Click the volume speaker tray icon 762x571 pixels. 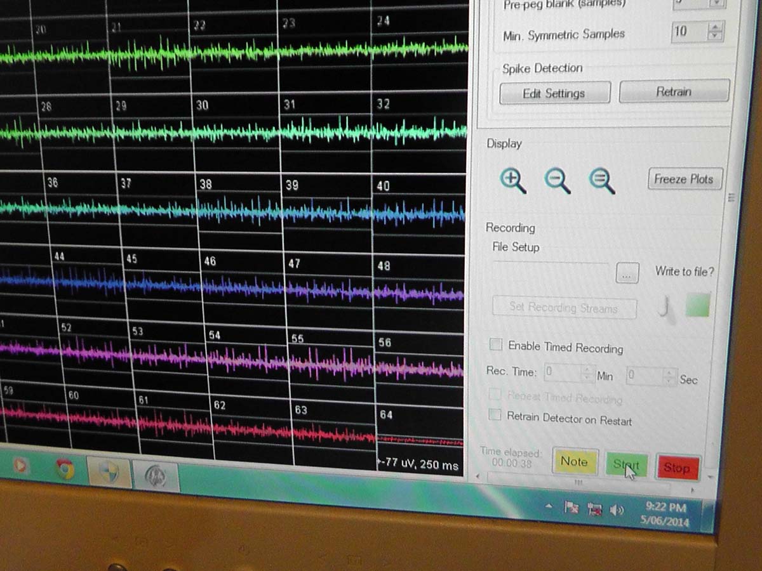click(616, 510)
